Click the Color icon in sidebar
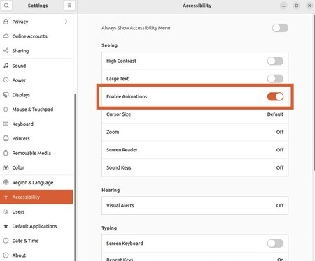 pyautogui.click(x=6, y=167)
